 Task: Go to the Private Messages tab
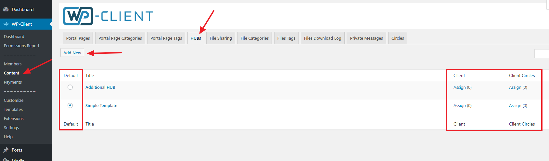click(366, 38)
